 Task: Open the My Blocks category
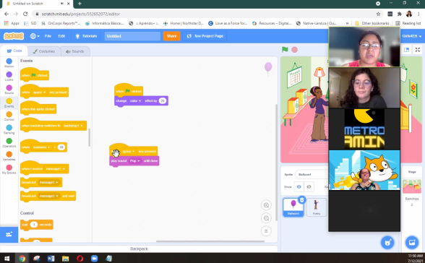[9, 169]
